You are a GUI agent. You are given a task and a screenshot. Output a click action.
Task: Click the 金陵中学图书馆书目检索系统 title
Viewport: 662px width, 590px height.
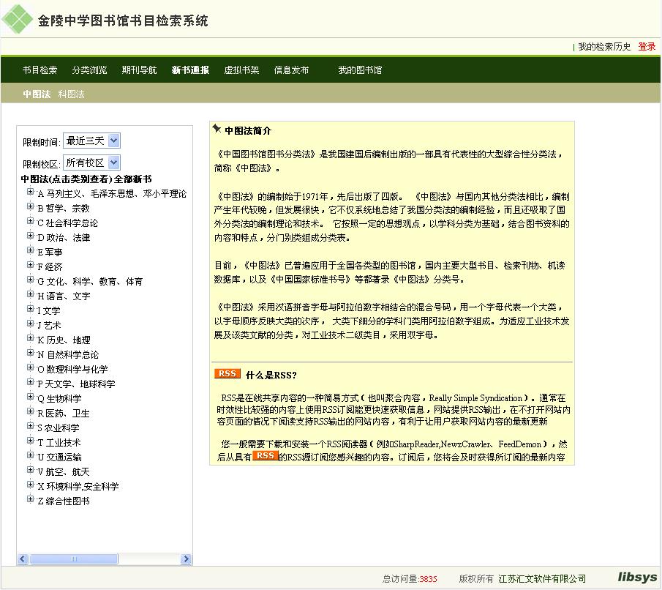point(123,20)
